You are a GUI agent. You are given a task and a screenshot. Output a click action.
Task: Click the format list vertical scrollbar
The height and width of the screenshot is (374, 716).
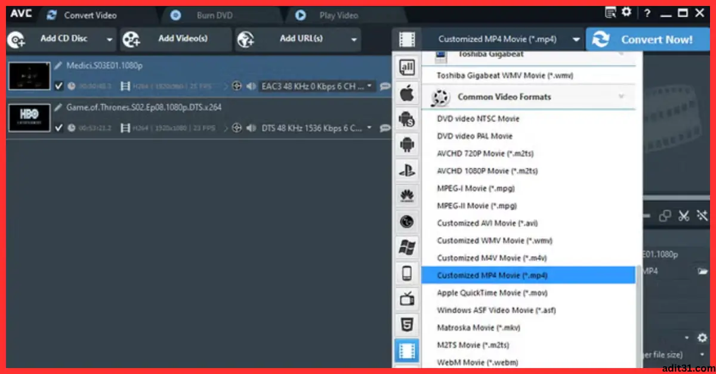point(639,316)
